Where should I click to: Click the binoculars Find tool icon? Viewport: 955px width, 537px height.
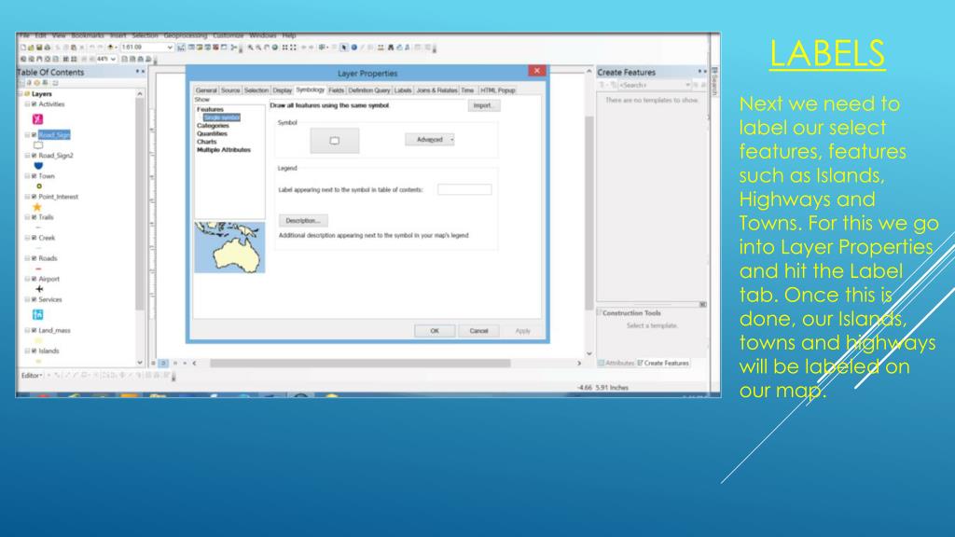coord(391,48)
